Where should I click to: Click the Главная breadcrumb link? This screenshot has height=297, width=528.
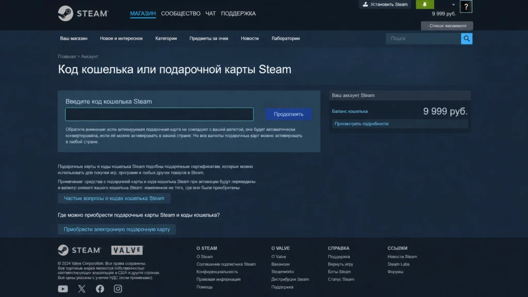pyautogui.click(x=67, y=57)
